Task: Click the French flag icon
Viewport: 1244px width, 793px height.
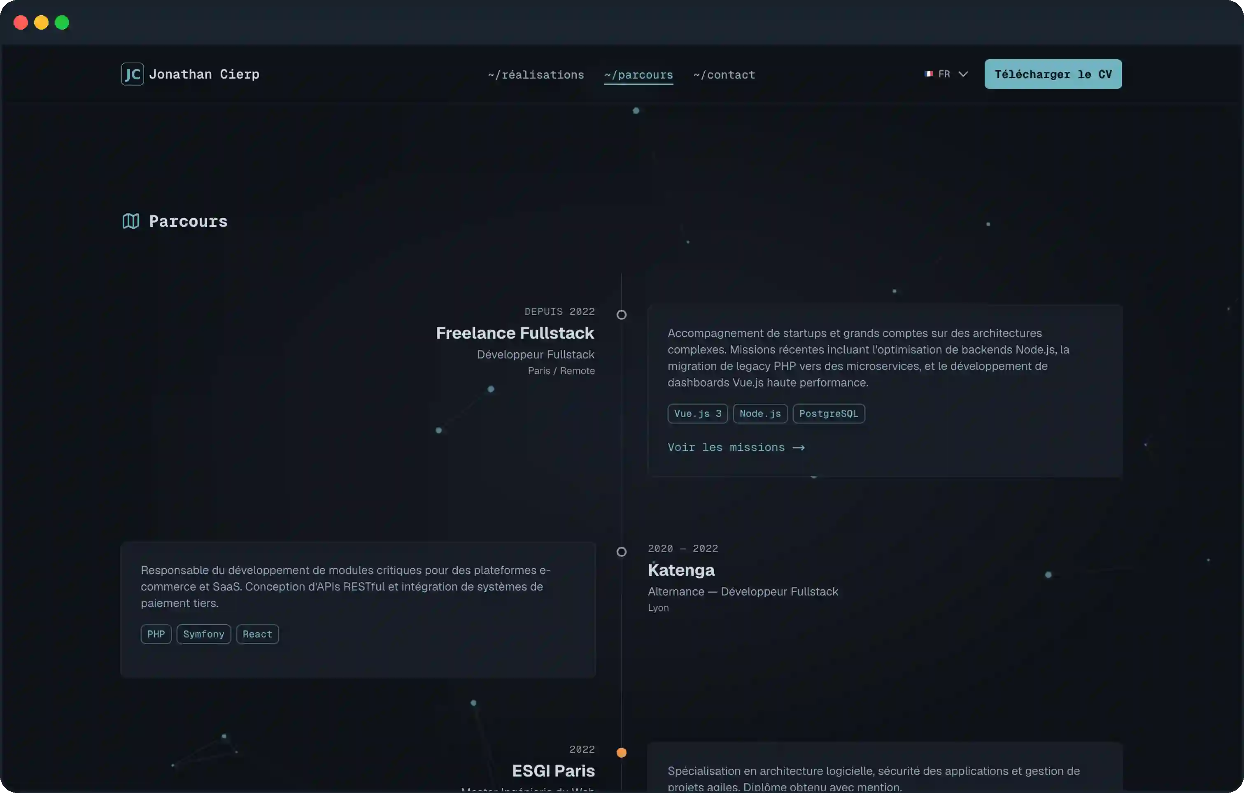Action: pyautogui.click(x=928, y=74)
